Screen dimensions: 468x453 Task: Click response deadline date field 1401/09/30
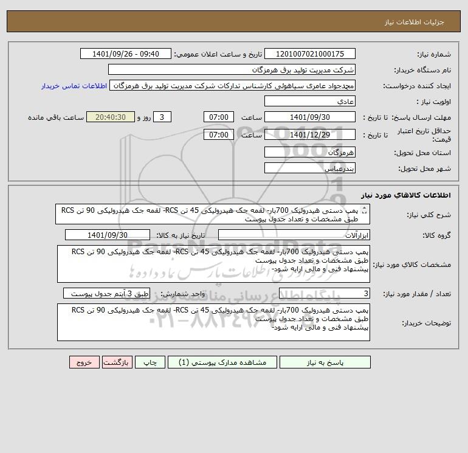point(310,117)
